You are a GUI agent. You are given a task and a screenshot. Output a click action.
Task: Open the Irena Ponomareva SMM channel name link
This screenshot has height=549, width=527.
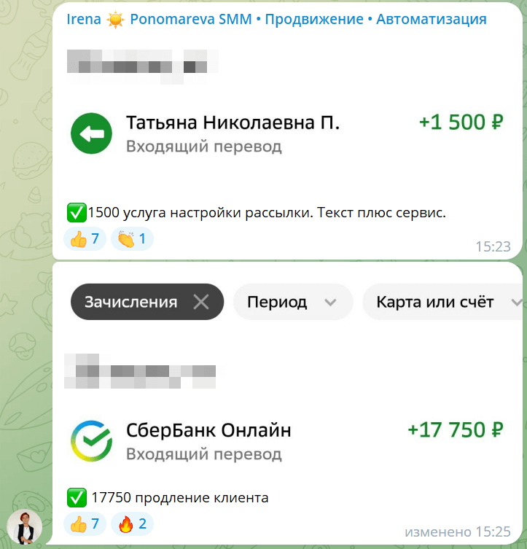[276, 19]
